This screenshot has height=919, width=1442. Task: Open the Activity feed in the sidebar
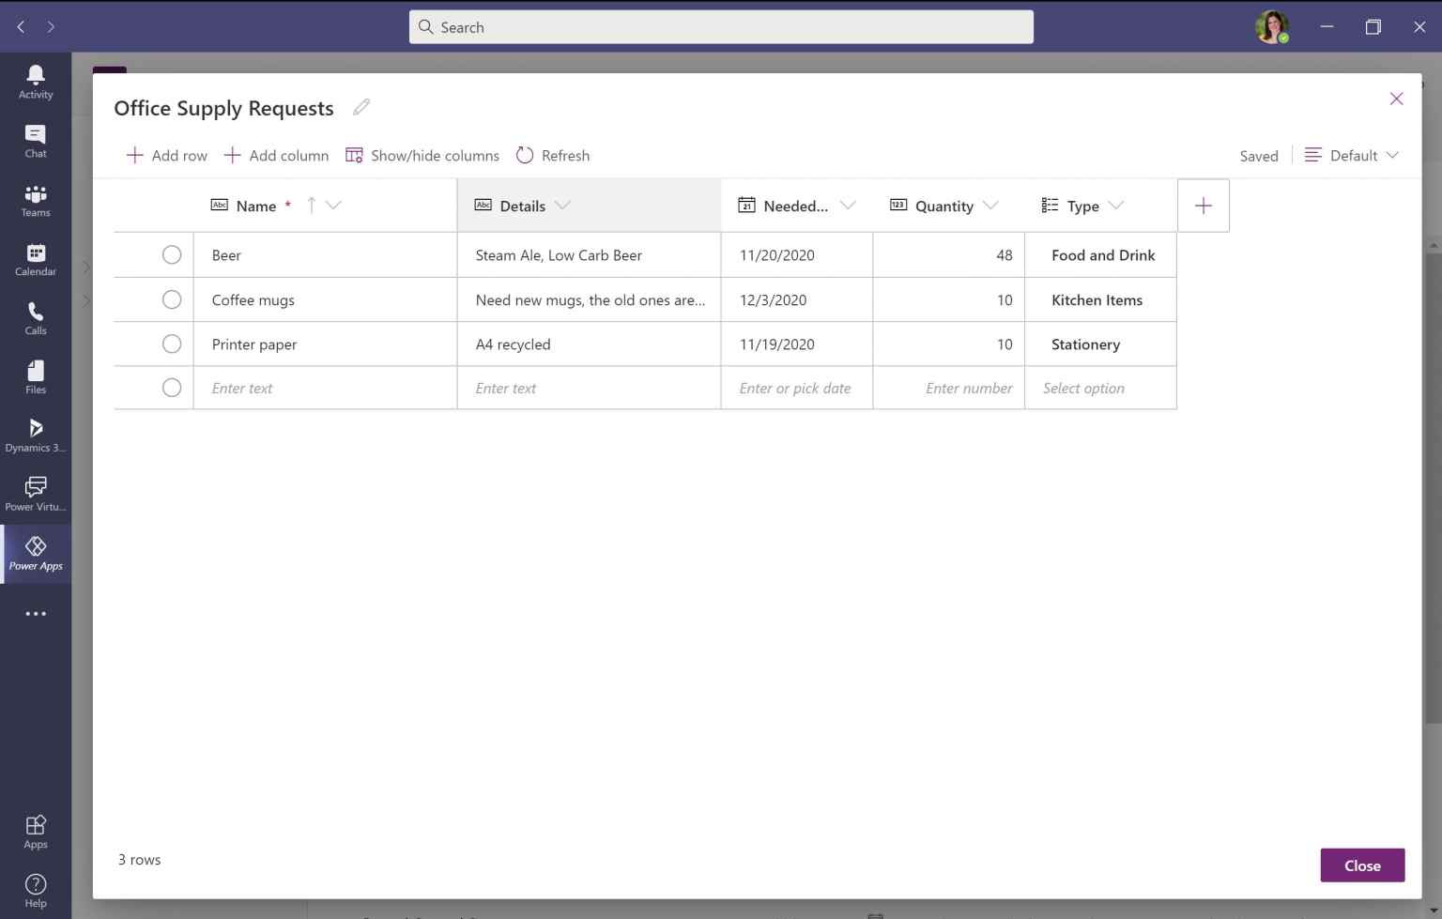[35, 80]
